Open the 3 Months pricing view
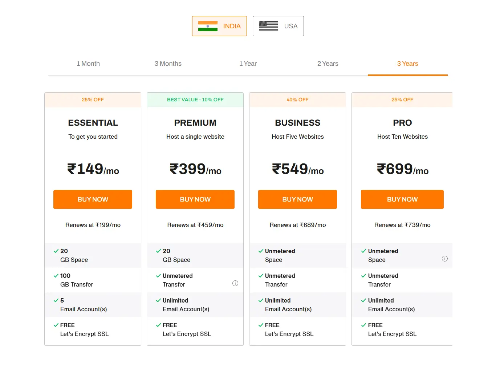This screenshot has height=369, width=496. (168, 64)
